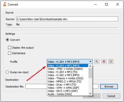Collapse the Profile dropdown arrow
This screenshot has width=124, height=102.
[x=90, y=61]
